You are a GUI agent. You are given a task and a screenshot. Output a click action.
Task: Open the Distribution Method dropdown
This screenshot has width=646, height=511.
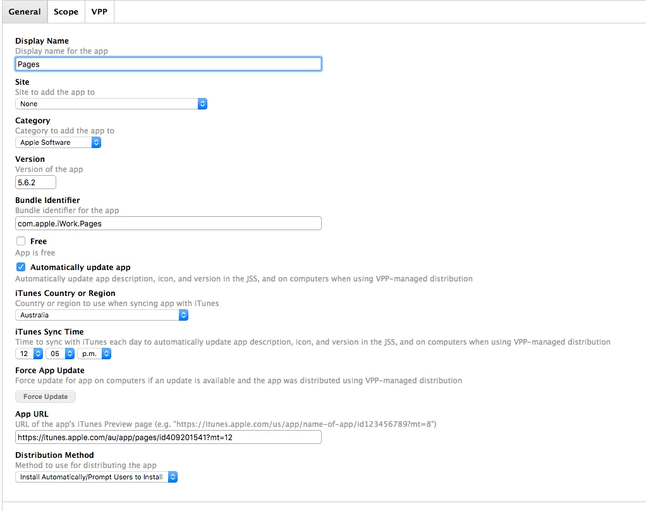pyautogui.click(x=97, y=477)
